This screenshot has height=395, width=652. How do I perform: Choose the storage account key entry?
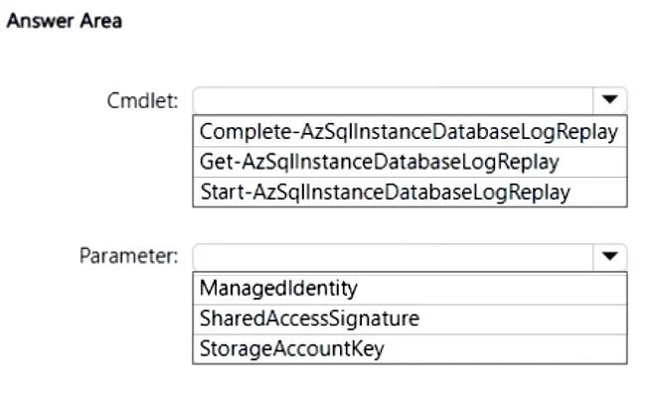coord(410,349)
